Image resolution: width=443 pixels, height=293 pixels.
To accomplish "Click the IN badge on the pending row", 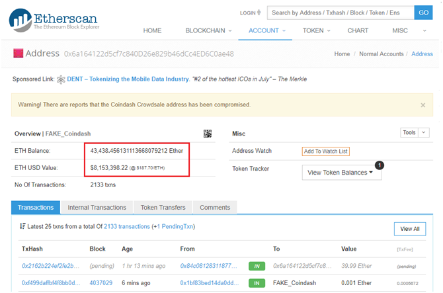I will (x=257, y=266).
